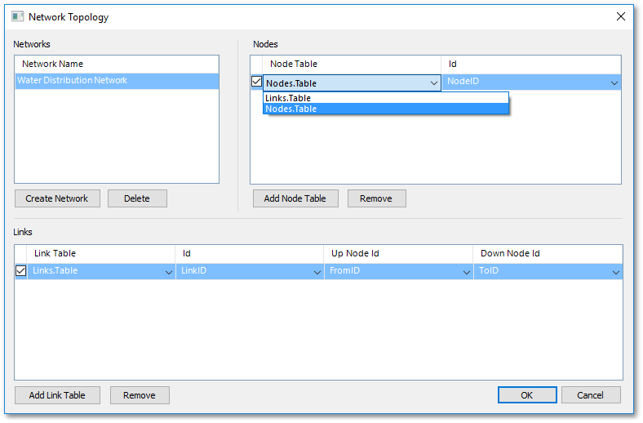
Task: Choose Links.Table from the open dropdown list
Action: click(x=385, y=98)
